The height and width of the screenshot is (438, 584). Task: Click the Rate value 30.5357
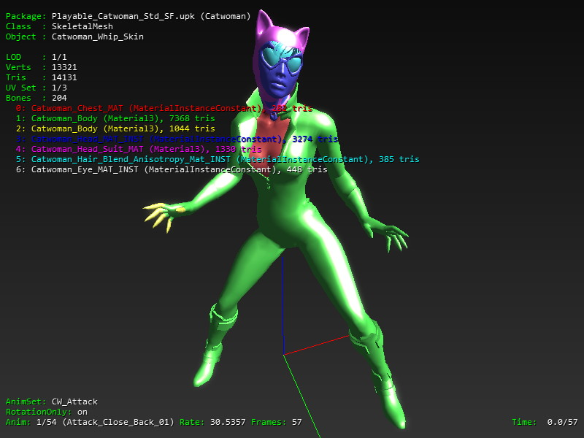[x=228, y=423]
